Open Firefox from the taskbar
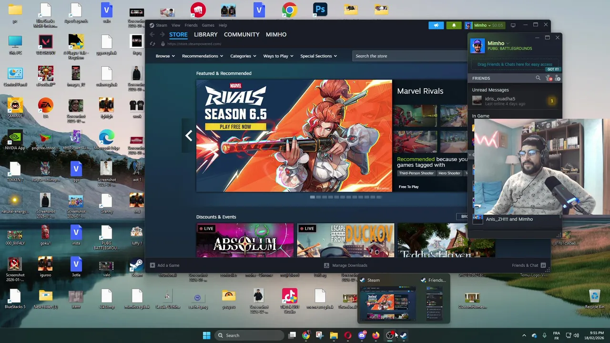Image resolution: width=610 pixels, height=343 pixels. [x=376, y=335]
